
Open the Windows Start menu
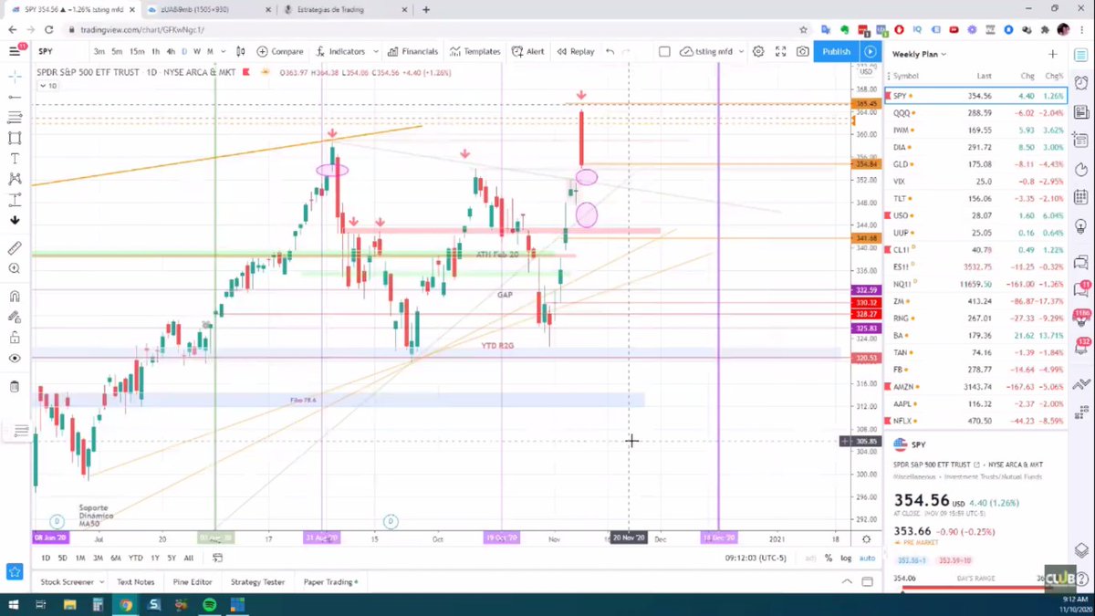click(x=16, y=604)
